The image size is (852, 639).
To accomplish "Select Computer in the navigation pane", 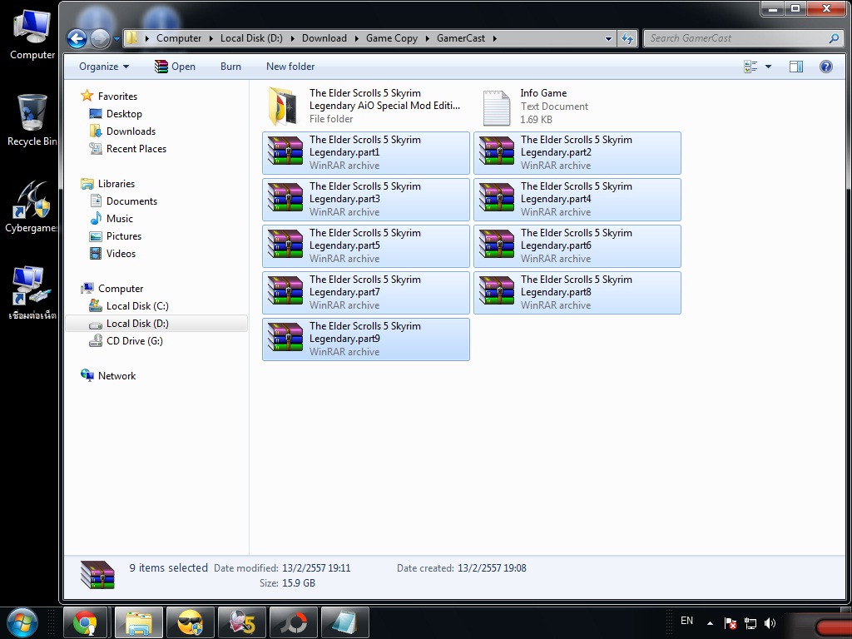I will tap(120, 289).
